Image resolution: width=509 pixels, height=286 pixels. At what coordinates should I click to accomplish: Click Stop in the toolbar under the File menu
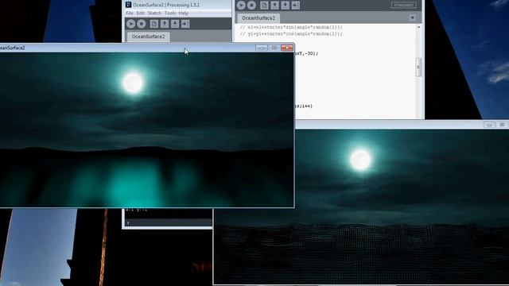[142, 24]
